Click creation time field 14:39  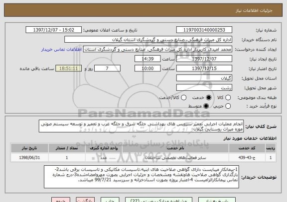pos(147,59)
